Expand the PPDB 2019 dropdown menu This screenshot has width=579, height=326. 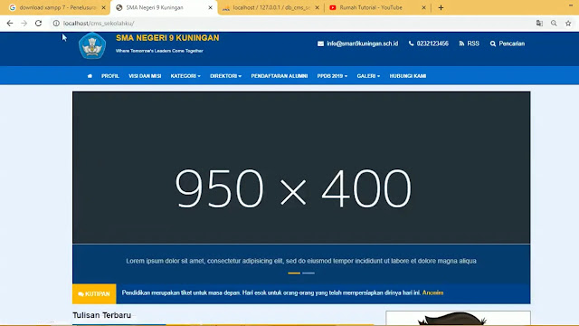[332, 76]
